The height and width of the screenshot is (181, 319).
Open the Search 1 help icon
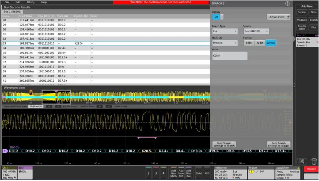[288, 4]
